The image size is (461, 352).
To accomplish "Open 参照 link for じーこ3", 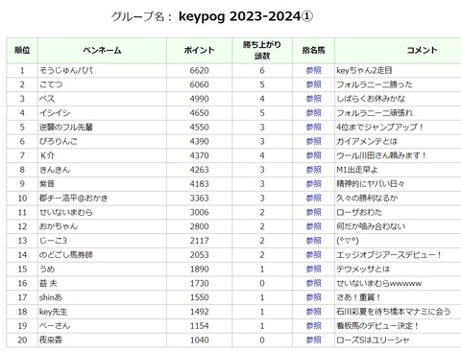I will coord(313,241).
